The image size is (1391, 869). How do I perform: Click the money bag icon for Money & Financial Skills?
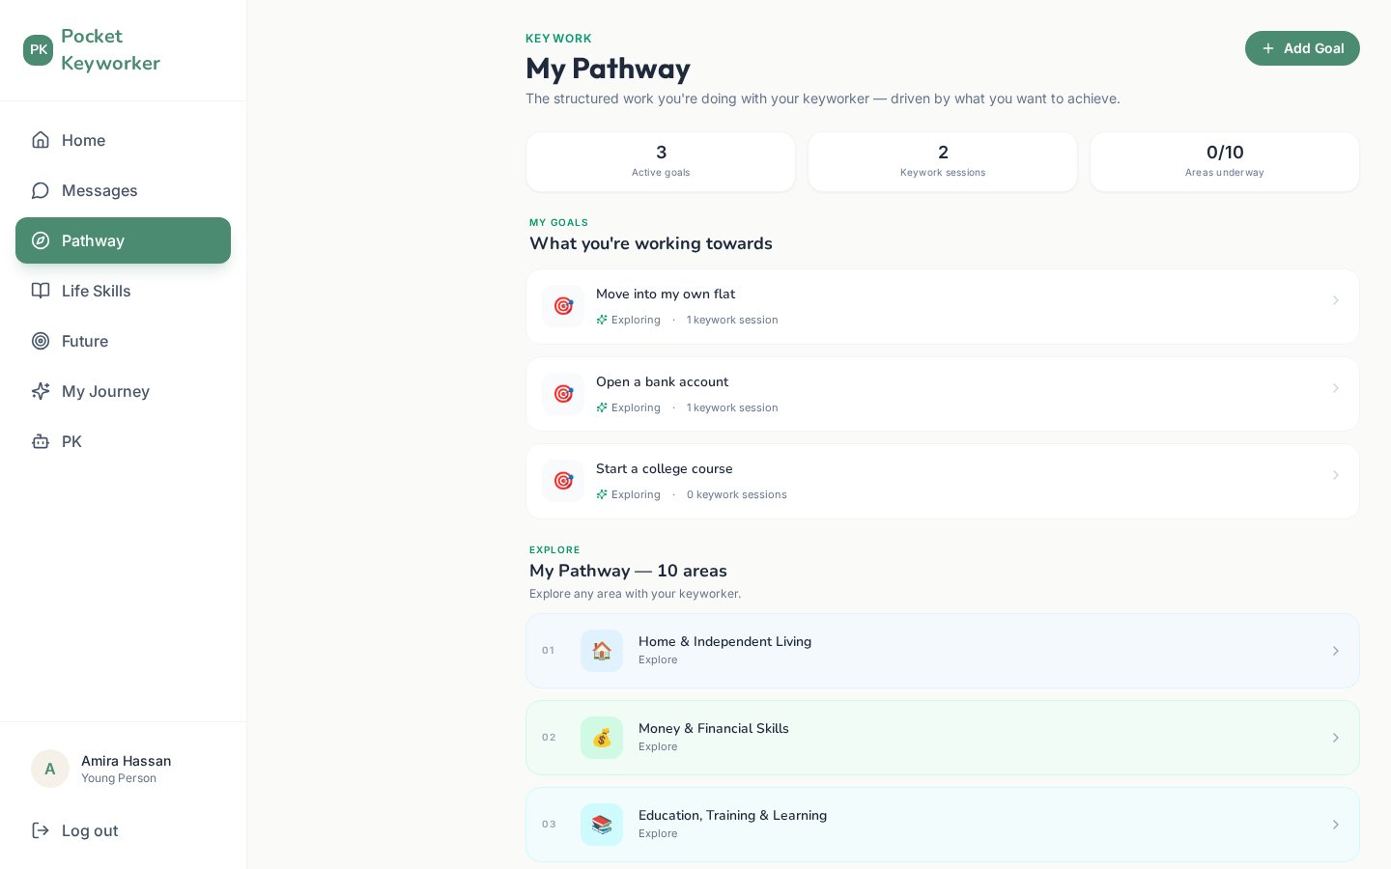click(x=602, y=738)
